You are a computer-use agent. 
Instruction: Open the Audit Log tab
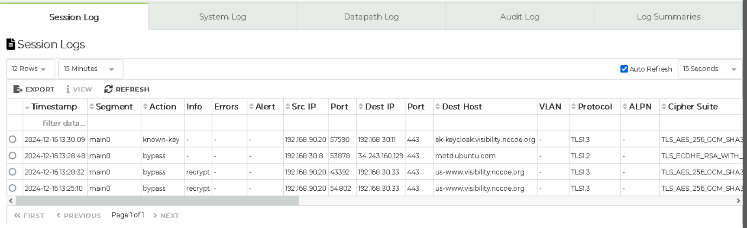tap(520, 17)
